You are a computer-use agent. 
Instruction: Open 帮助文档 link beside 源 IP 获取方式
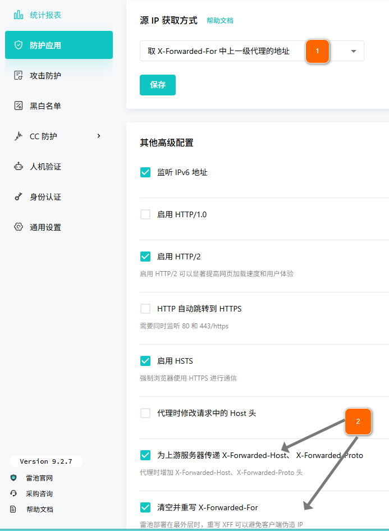coord(219,21)
